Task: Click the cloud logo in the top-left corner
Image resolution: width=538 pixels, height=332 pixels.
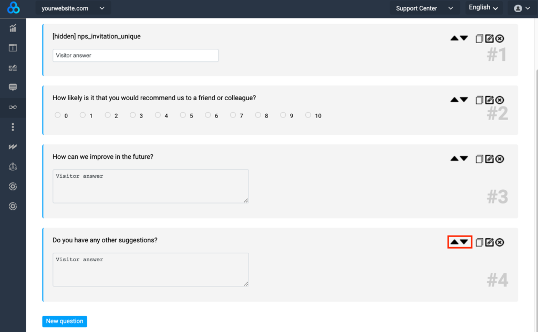Action: click(13, 8)
